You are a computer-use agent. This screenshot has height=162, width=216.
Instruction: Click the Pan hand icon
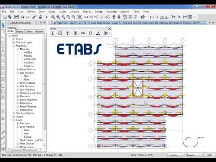point(80,17)
